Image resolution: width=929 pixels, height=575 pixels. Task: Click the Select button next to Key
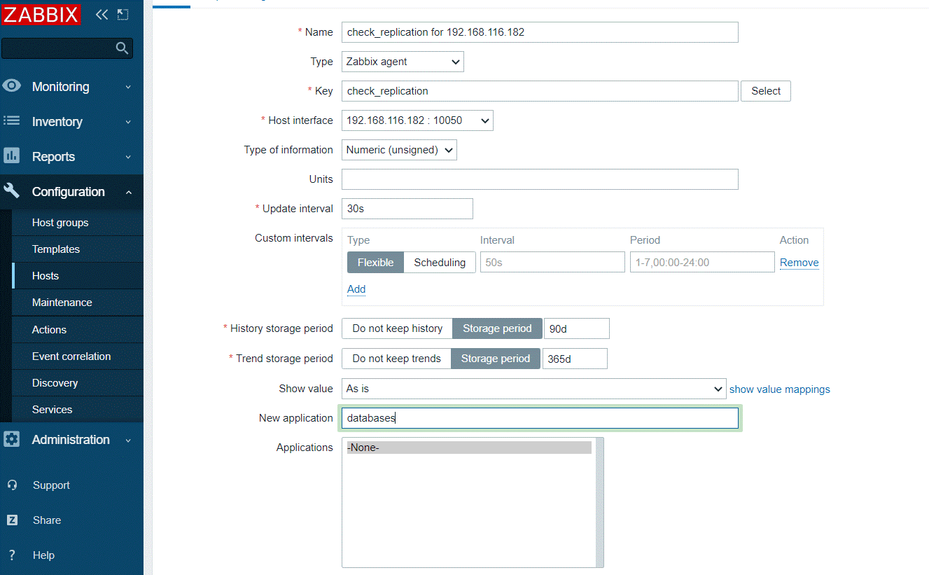[x=766, y=91]
